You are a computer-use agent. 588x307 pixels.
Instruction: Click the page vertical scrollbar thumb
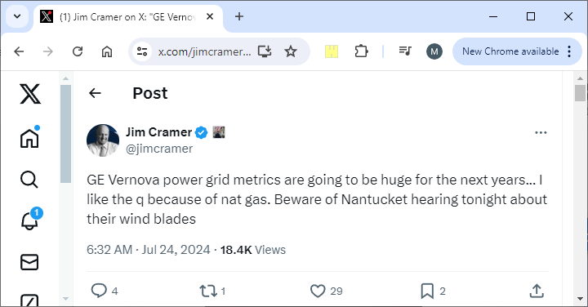point(580,93)
